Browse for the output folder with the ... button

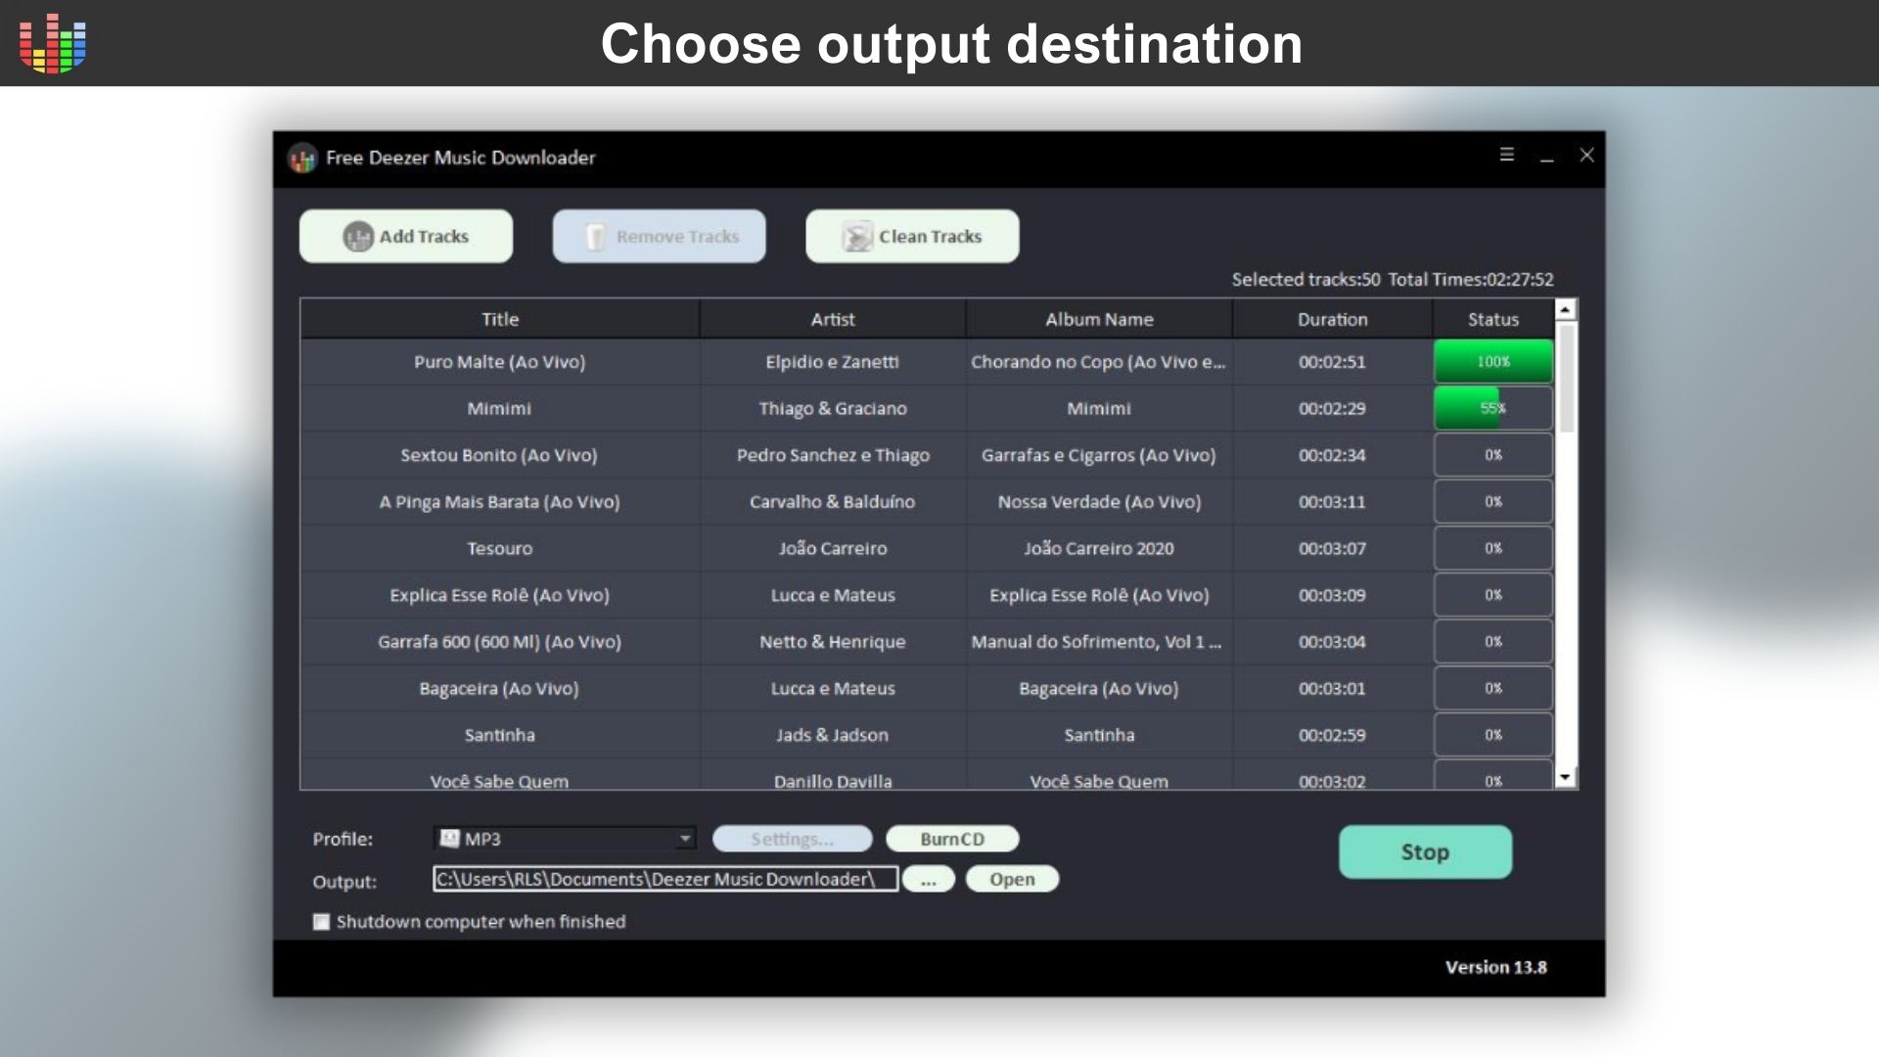[x=928, y=879]
